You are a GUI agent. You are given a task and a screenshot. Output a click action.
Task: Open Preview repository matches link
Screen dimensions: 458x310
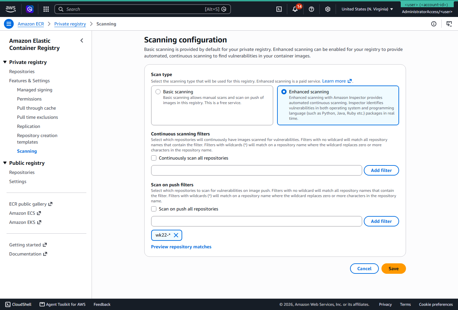point(181,247)
